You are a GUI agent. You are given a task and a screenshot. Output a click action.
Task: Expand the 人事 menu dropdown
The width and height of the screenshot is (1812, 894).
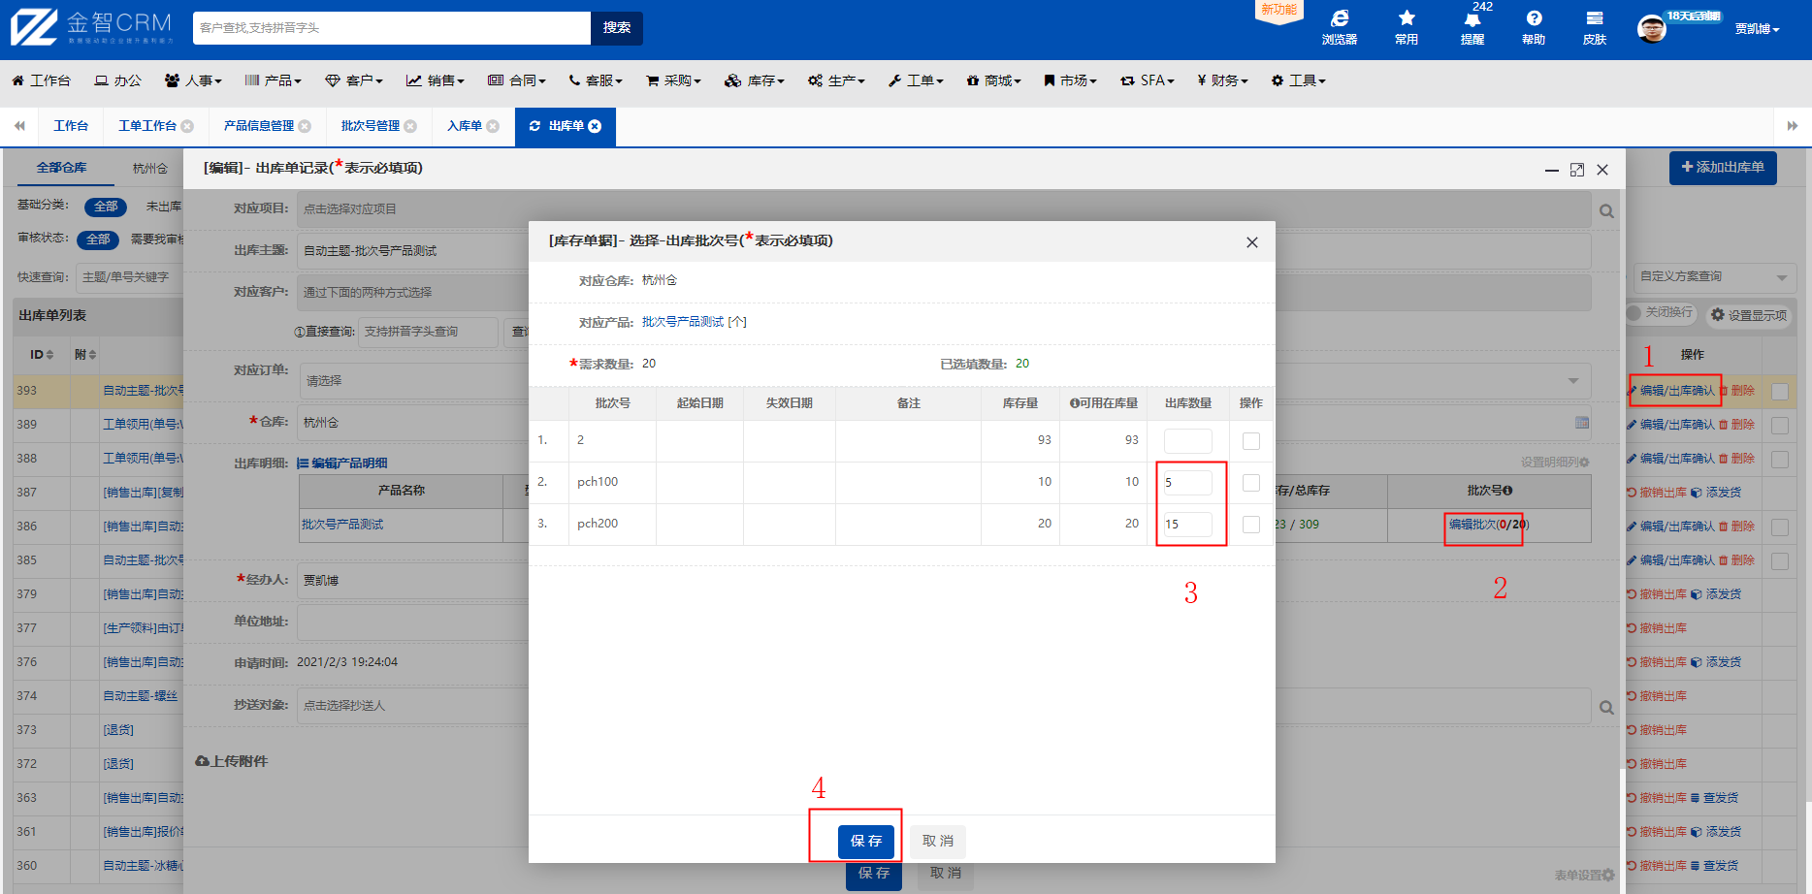point(193,80)
